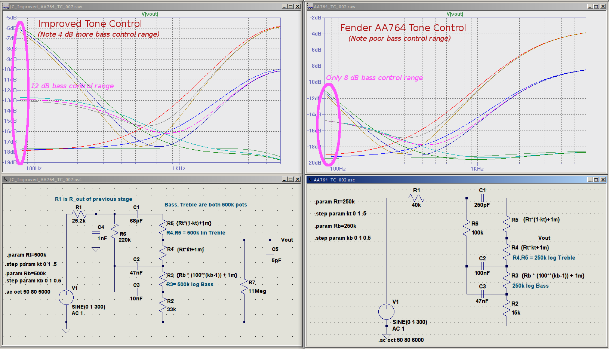This screenshot has width=609, height=349.
Task: Click the V(vout) trace label in the AA764_TC_002 plot
Action: pos(455,14)
